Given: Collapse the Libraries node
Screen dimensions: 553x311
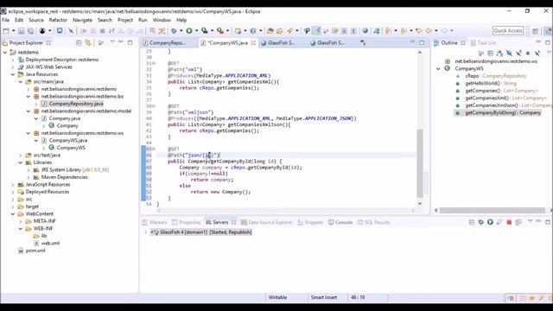Looking at the screenshot, I should pyautogui.click(x=21, y=162).
